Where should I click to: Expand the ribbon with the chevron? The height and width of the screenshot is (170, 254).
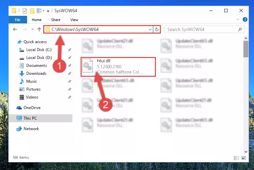pos(237,19)
